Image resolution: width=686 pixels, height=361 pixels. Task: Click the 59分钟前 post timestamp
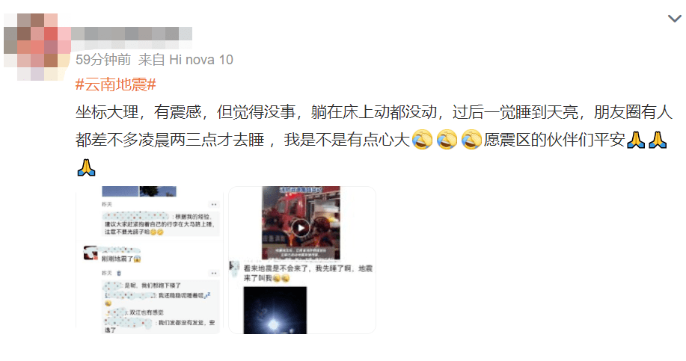tap(103, 60)
